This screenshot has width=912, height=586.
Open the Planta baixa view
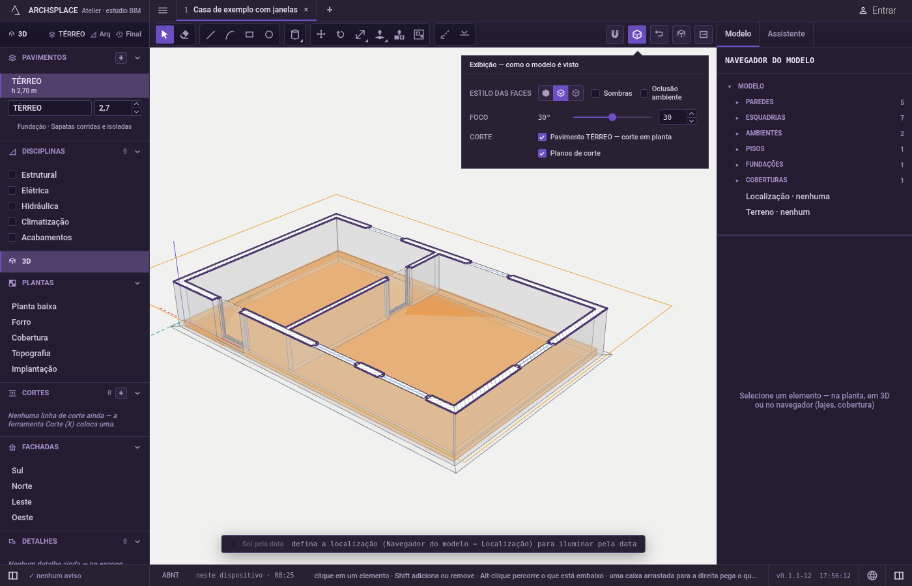tap(34, 307)
